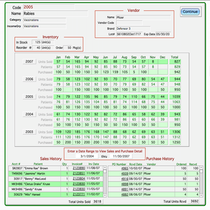
Task: Select the 2006 year button
Action: tap(29, 79)
